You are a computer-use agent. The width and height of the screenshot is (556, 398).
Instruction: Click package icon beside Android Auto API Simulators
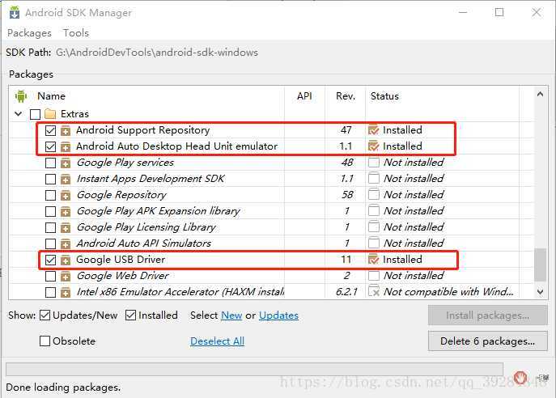pos(66,243)
